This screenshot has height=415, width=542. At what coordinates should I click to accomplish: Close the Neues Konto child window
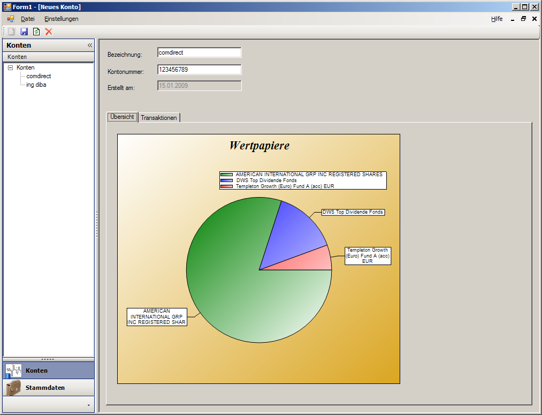point(535,19)
